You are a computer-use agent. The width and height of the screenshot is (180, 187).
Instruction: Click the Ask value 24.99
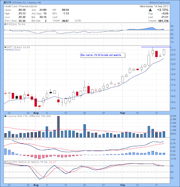click(43, 10)
